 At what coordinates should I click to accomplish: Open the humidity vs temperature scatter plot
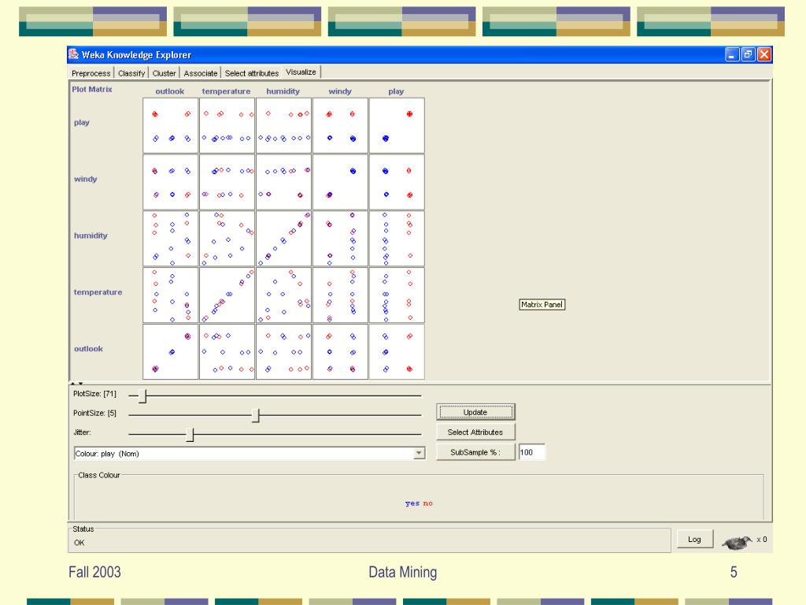coord(227,239)
